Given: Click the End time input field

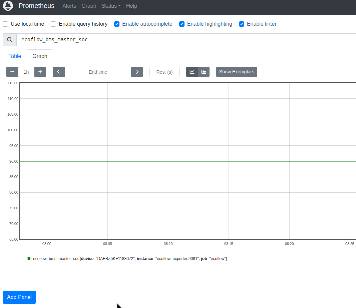Looking at the screenshot, I should pyautogui.click(x=98, y=72).
